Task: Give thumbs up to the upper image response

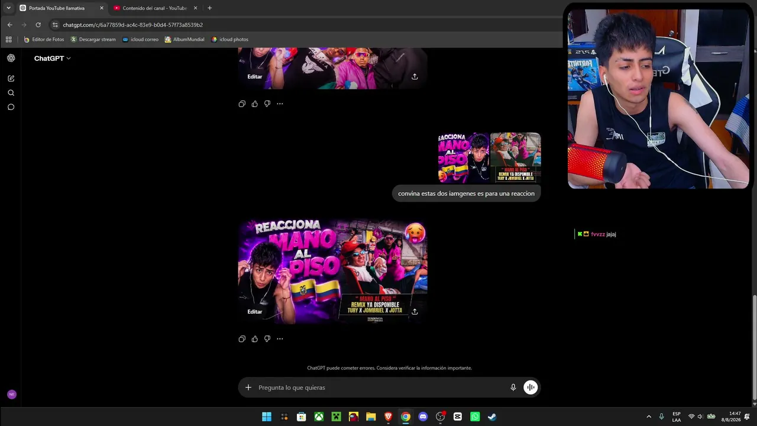Action: [254, 104]
